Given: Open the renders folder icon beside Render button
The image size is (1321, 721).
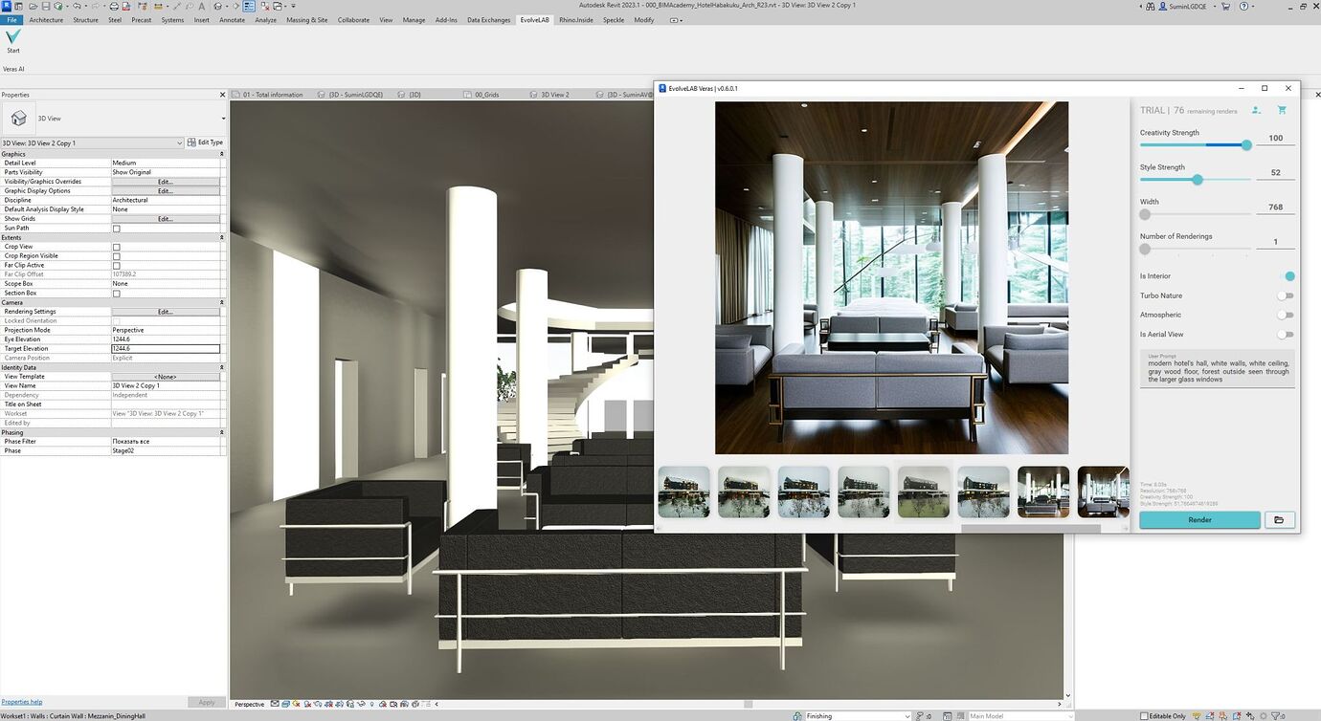Looking at the screenshot, I should pyautogui.click(x=1279, y=519).
